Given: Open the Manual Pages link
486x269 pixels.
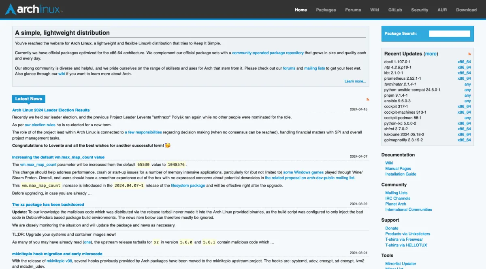Looking at the screenshot, I should coord(398,169).
